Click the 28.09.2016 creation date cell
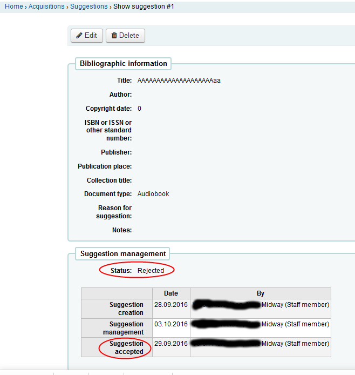 click(x=171, y=305)
